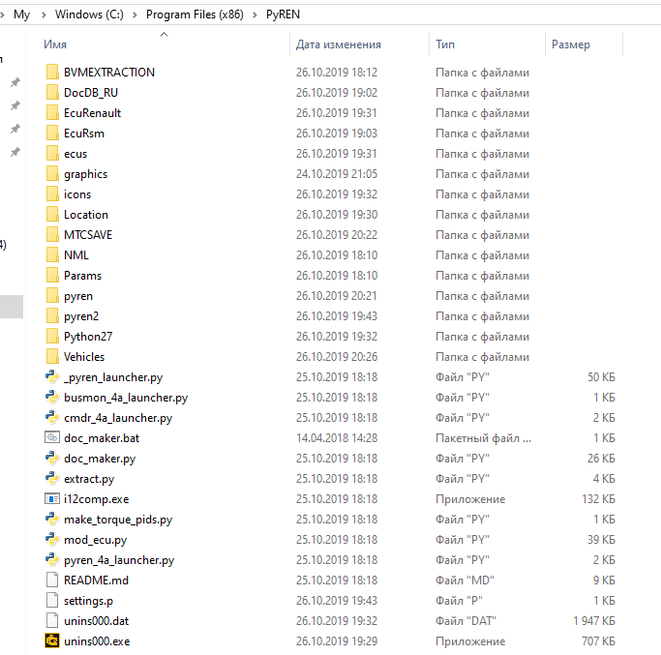This screenshot has width=661, height=655.
Task: Click the blank file icon of README.md
Action: [x=52, y=580]
